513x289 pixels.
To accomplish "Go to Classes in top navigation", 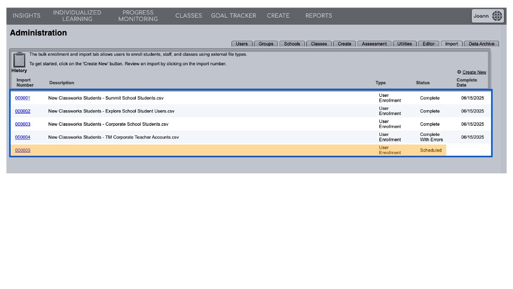I will point(189,16).
